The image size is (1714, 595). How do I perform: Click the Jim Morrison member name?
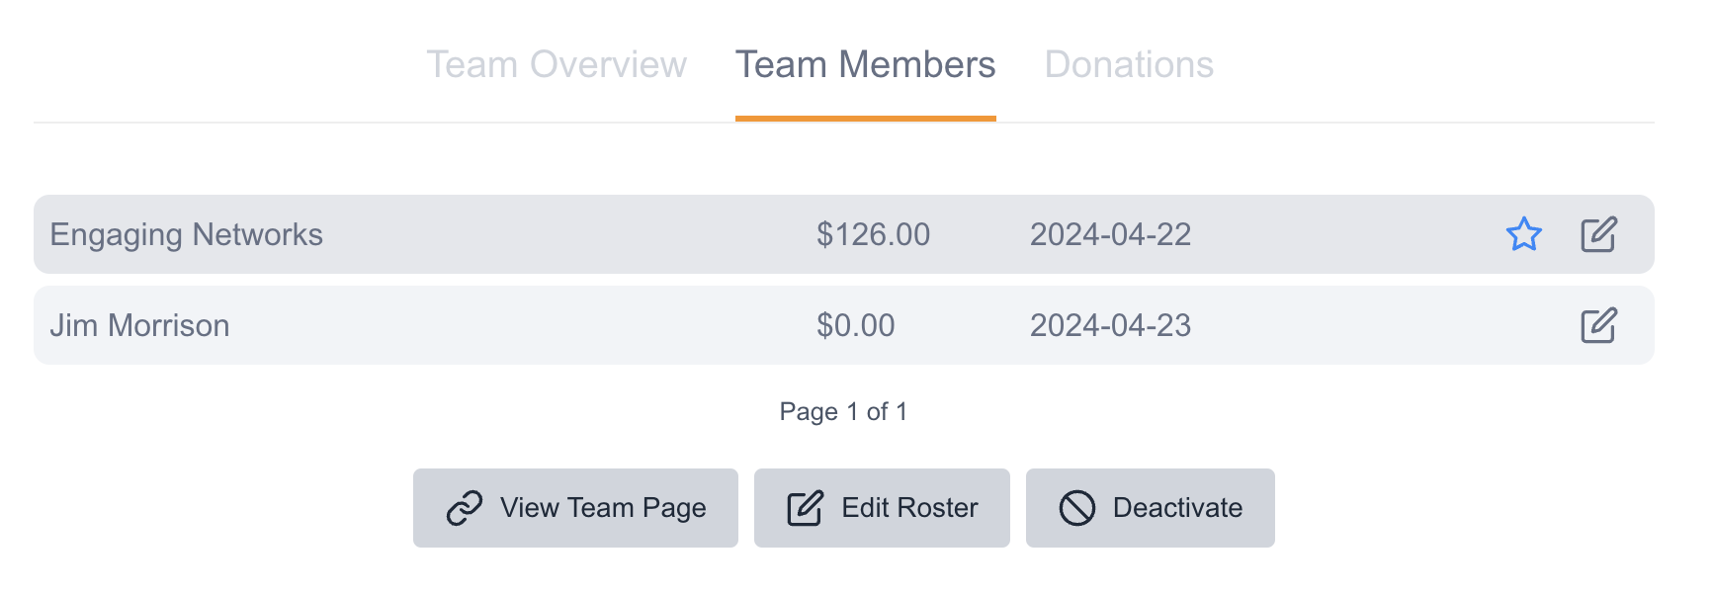[139, 325]
